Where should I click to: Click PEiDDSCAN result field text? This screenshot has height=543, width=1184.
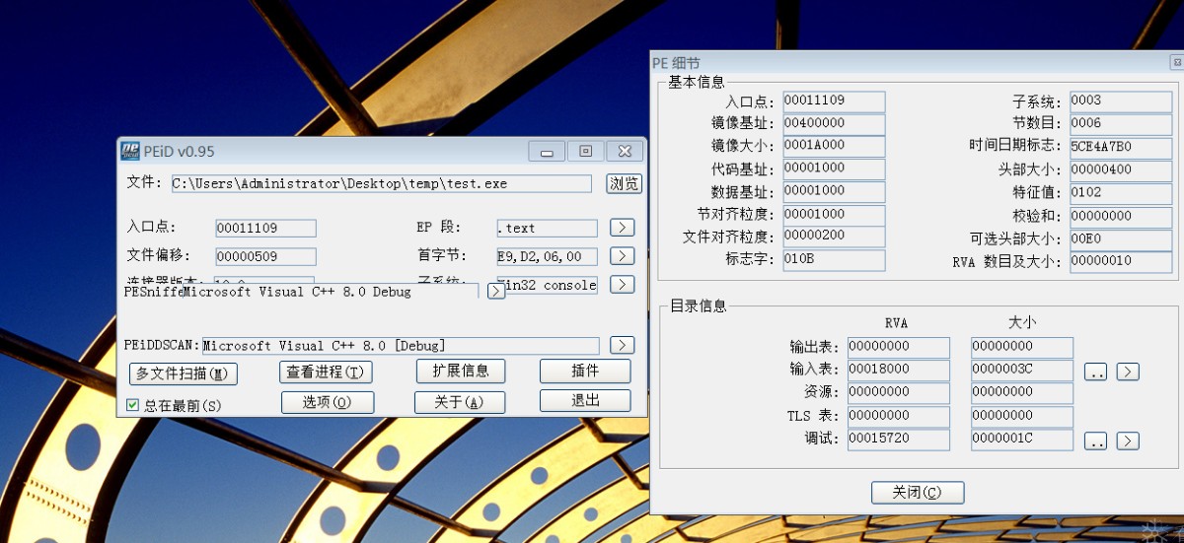coord(401,345)
